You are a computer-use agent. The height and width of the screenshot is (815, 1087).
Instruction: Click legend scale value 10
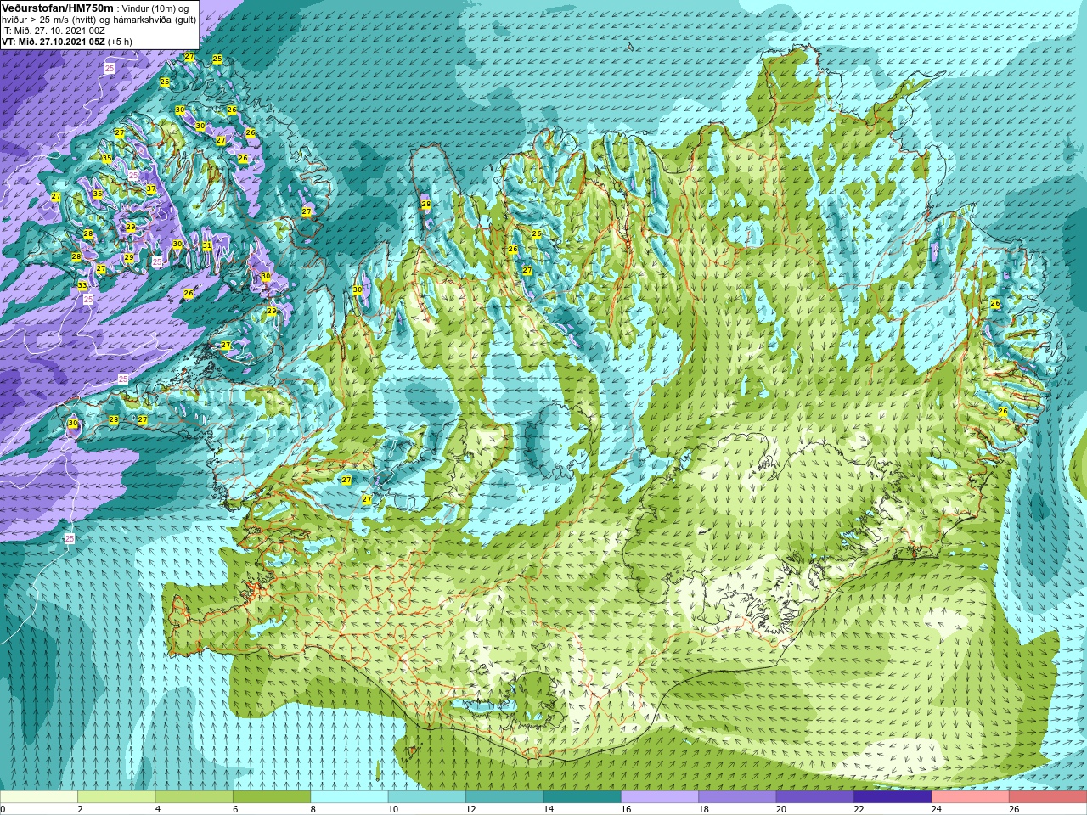(392, 809)
